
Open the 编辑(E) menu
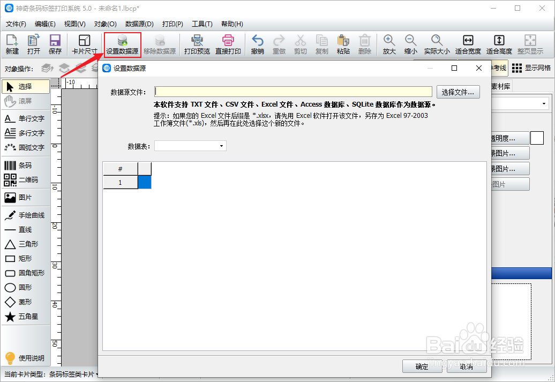tap(45, 24)
